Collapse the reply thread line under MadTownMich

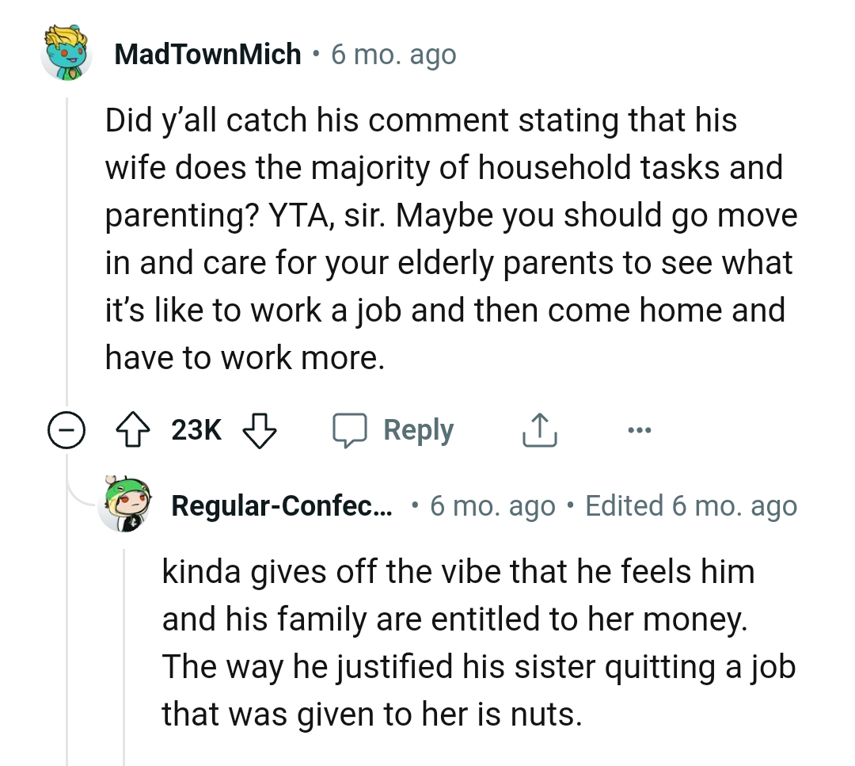[67, 238]
